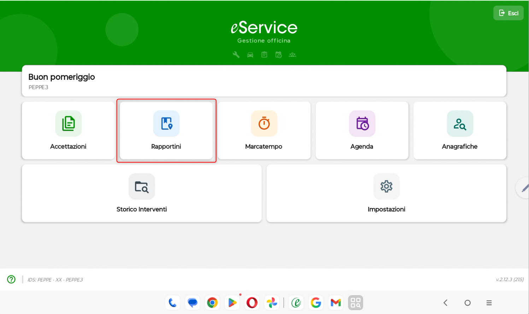Click the PEPPE3 username under greeting
The width and height of the screenshot is (529, 314).
point(38,87)
